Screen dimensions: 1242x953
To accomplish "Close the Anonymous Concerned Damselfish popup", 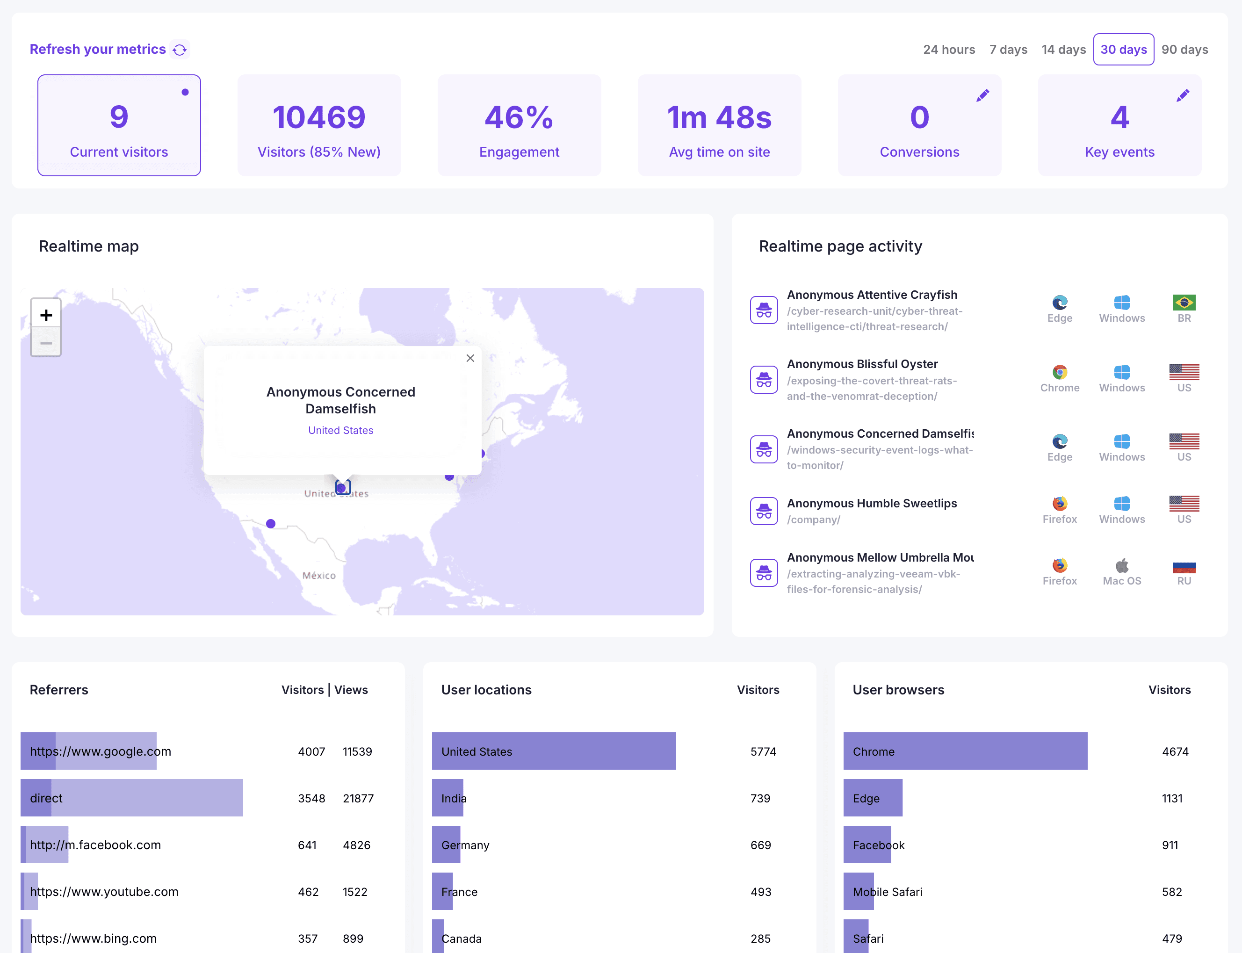I will coord(470,358).
